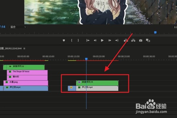Click the 00:00:05:00 ruler mark
The width and height of the screenshot is (177, 118).
point(23,56)
